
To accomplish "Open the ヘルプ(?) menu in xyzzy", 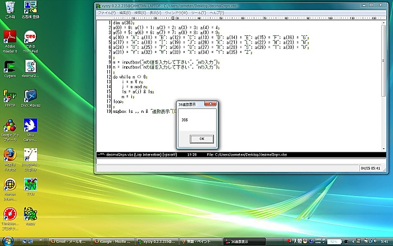I will (x=217, y=12).
